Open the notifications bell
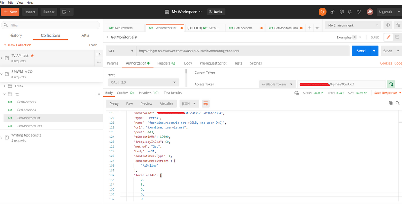The width and height of the screenshot is (402, 204). pyautogui.click(x=350, y=12)
